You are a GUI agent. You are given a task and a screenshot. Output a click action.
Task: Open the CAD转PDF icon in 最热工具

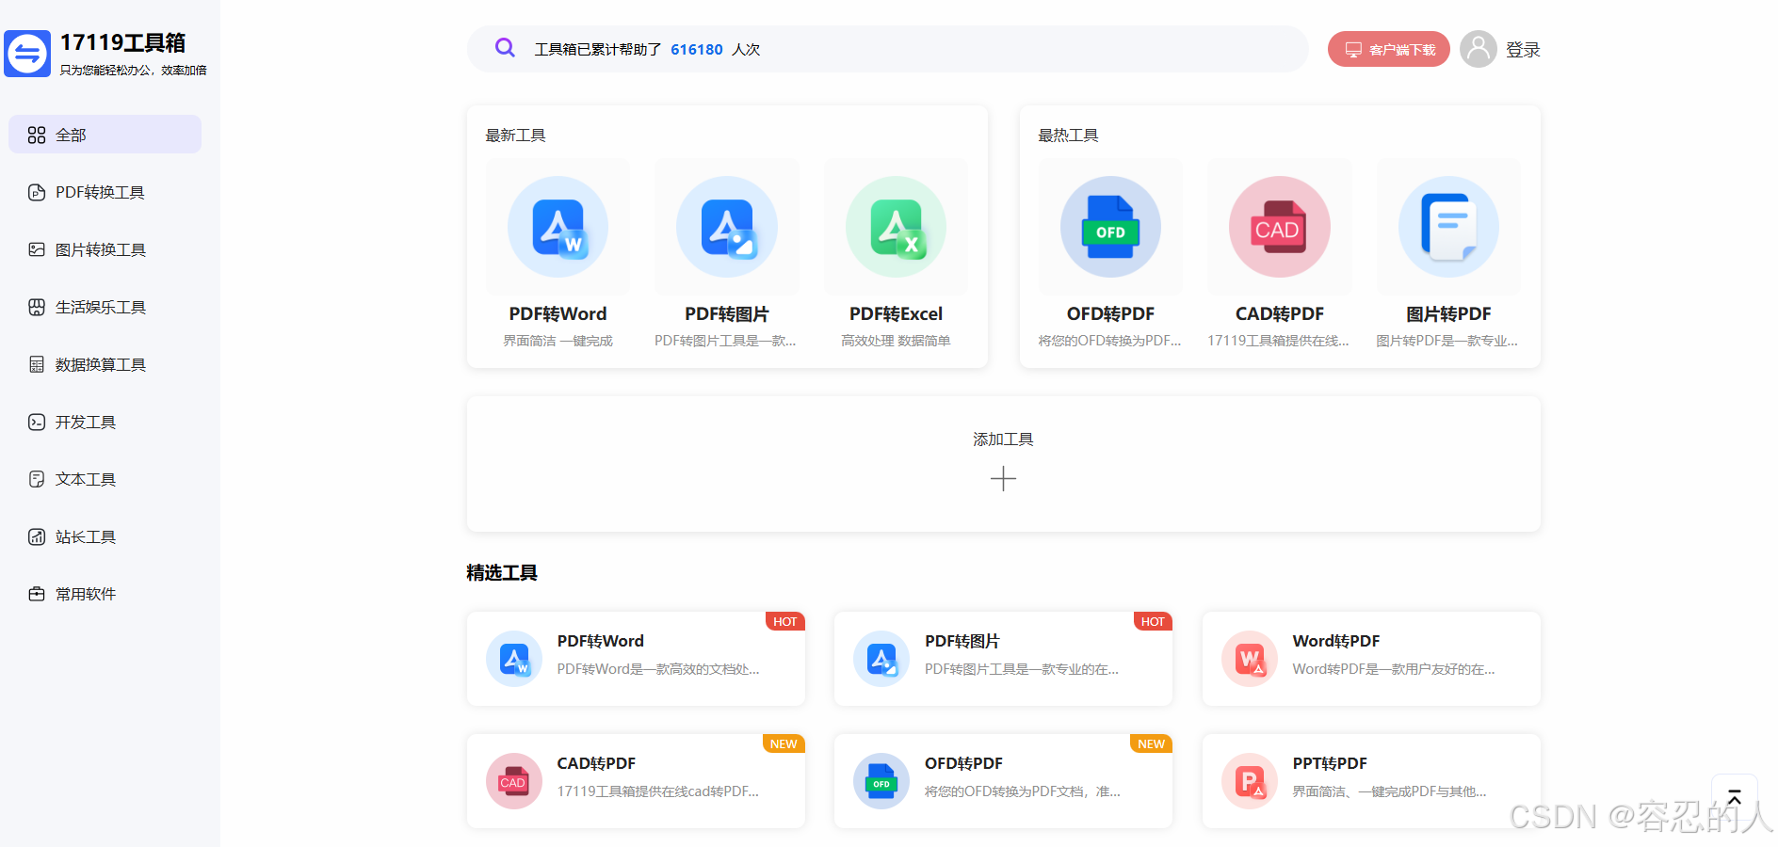click(1280, 227)
